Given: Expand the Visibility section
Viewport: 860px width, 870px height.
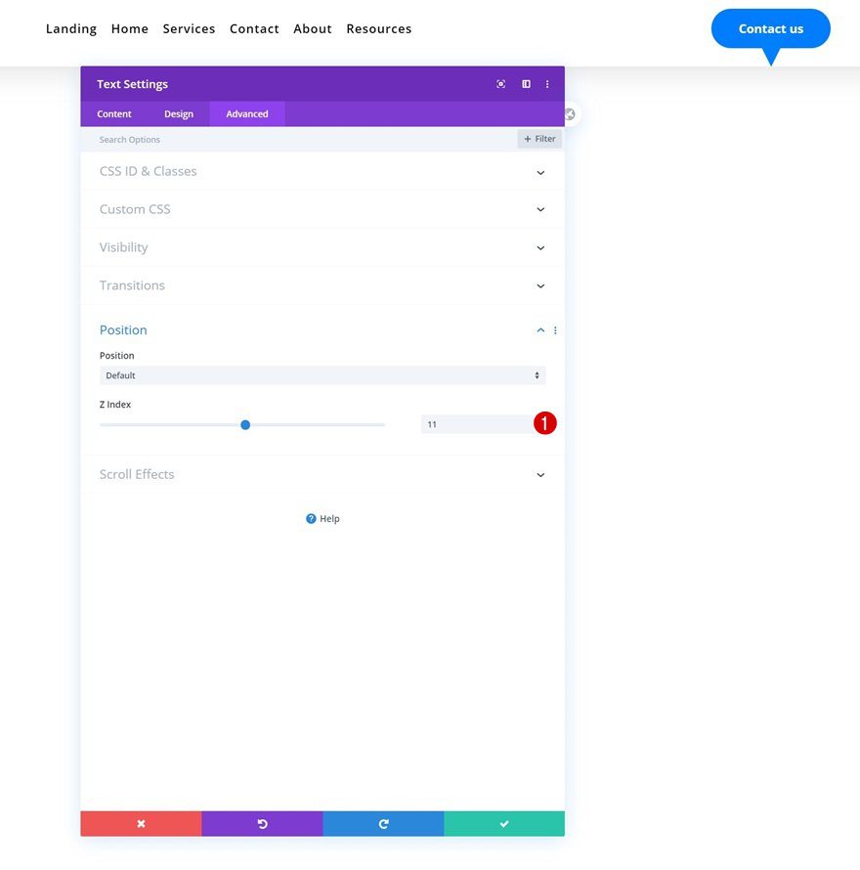Looking at the screenshot, I should click(x=322, y=247).
